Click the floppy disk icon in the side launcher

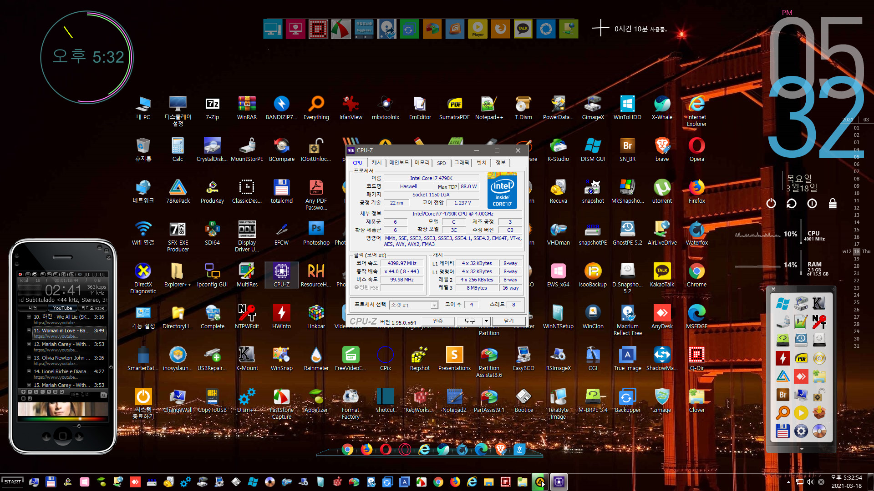783,431
